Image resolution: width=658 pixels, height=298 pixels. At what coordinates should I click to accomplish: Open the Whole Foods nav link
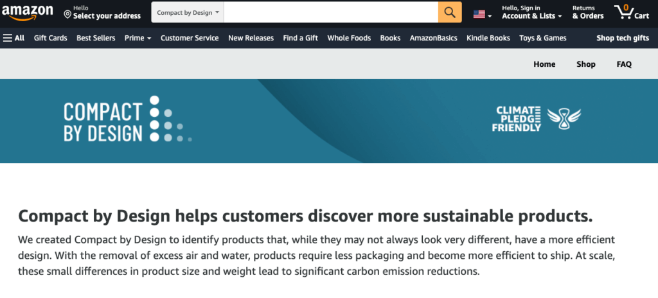[349, 38]
